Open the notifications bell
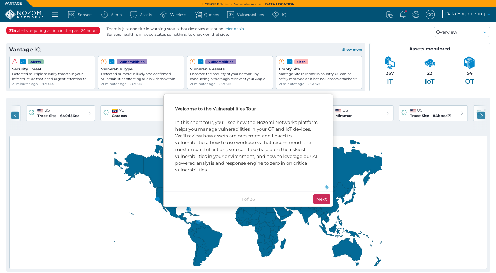496x273 pixels. tap(403, 15)
